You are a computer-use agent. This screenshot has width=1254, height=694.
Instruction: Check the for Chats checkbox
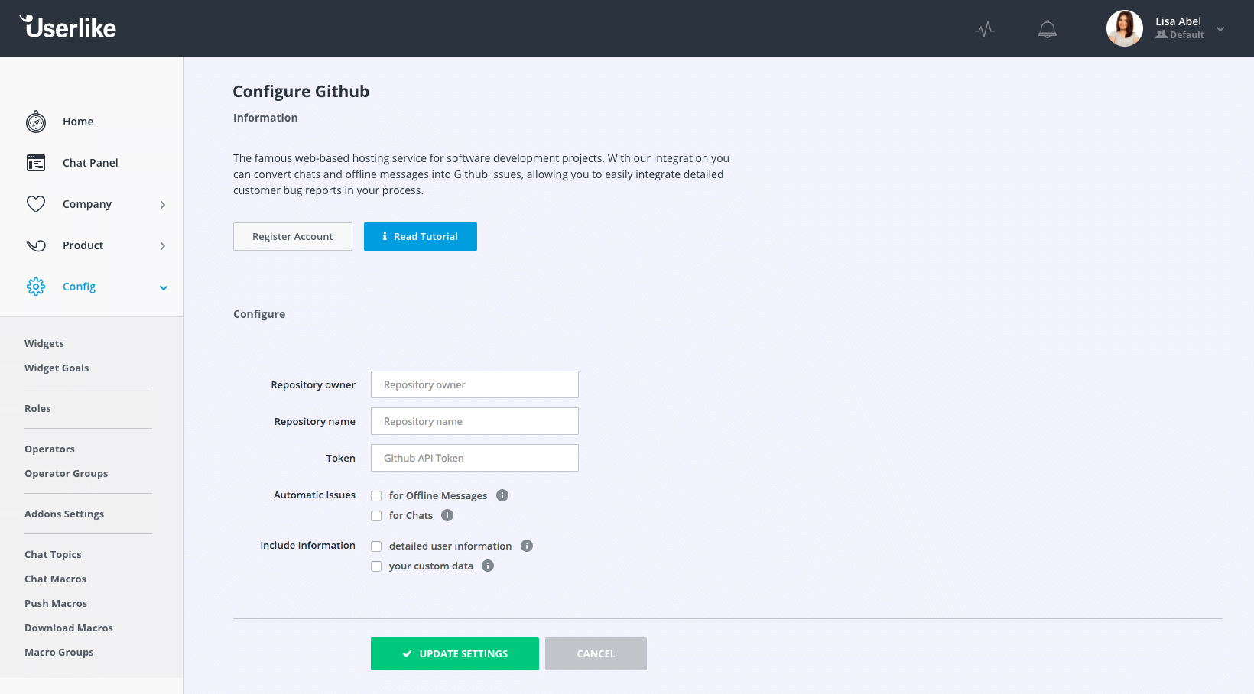click(376, 516)
